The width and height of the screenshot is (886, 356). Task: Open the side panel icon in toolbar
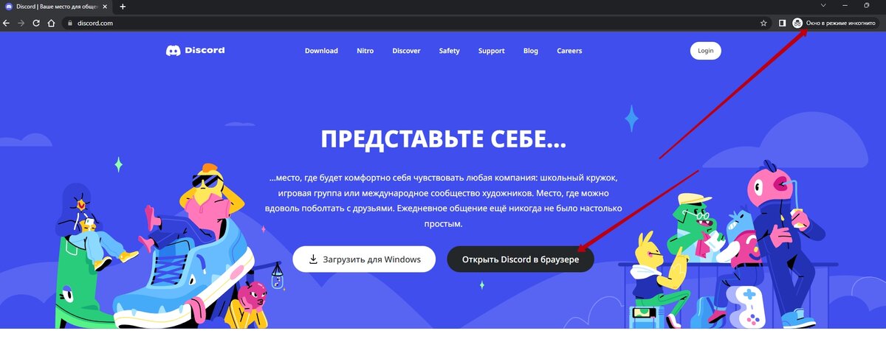pyautogui.click(x=782, y=23)
